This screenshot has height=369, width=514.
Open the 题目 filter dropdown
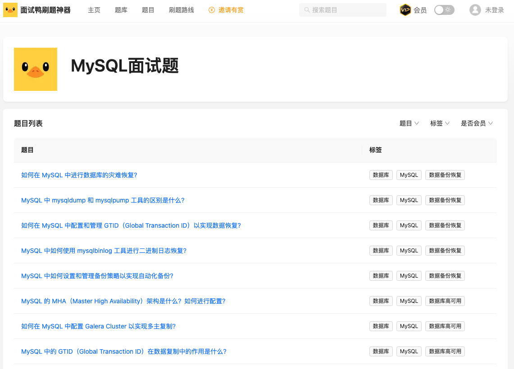(409, 123)
